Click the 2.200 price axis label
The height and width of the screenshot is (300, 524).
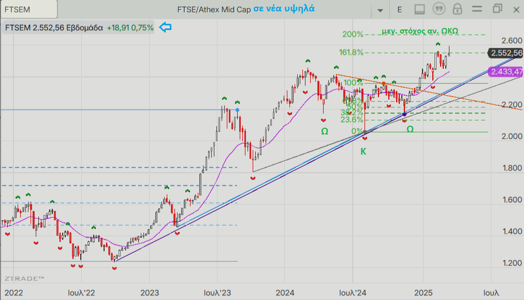tap(512, 105)
